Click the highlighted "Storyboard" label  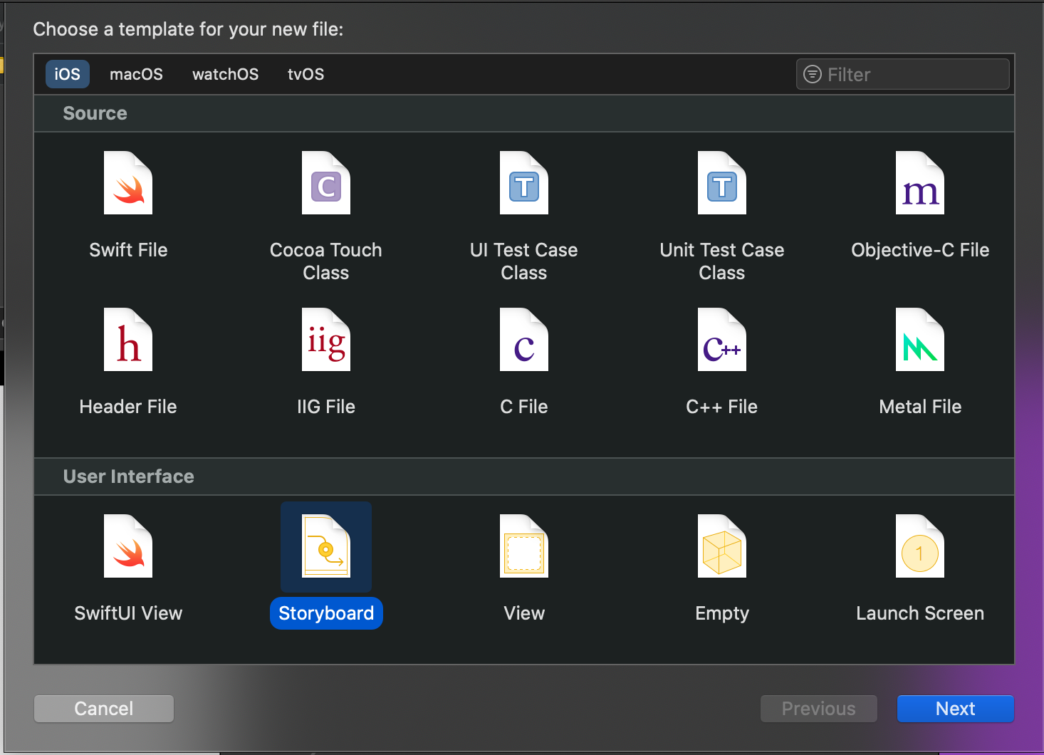coord(326,613)
